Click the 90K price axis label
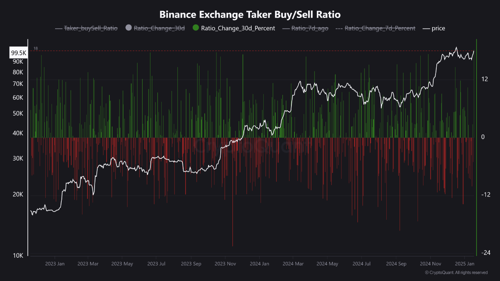 (x=18, y=62)
